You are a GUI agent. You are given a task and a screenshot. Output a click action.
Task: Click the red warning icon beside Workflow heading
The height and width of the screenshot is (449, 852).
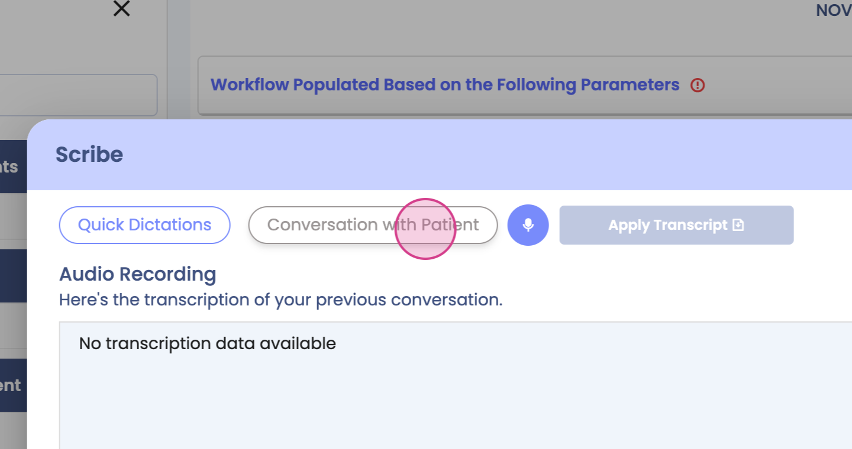(698, 85)
